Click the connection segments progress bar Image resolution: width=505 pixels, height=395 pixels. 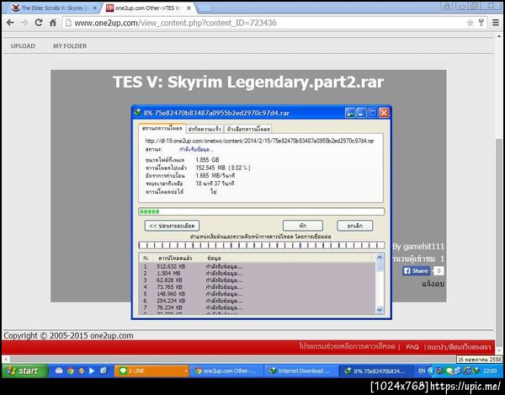[261, 245]
